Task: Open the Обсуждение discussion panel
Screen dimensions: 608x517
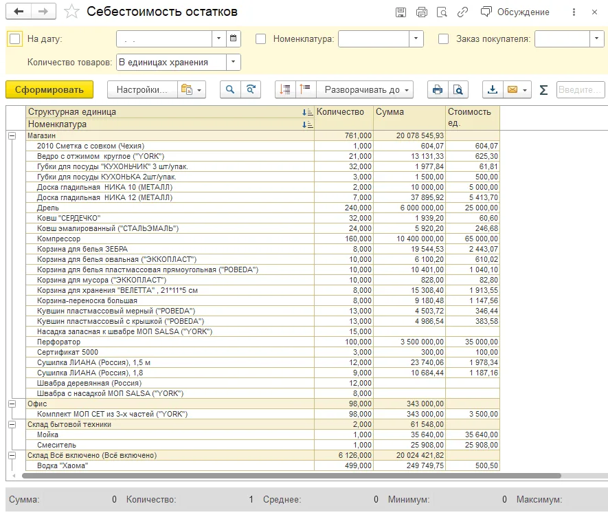Action: click(515, 12)
